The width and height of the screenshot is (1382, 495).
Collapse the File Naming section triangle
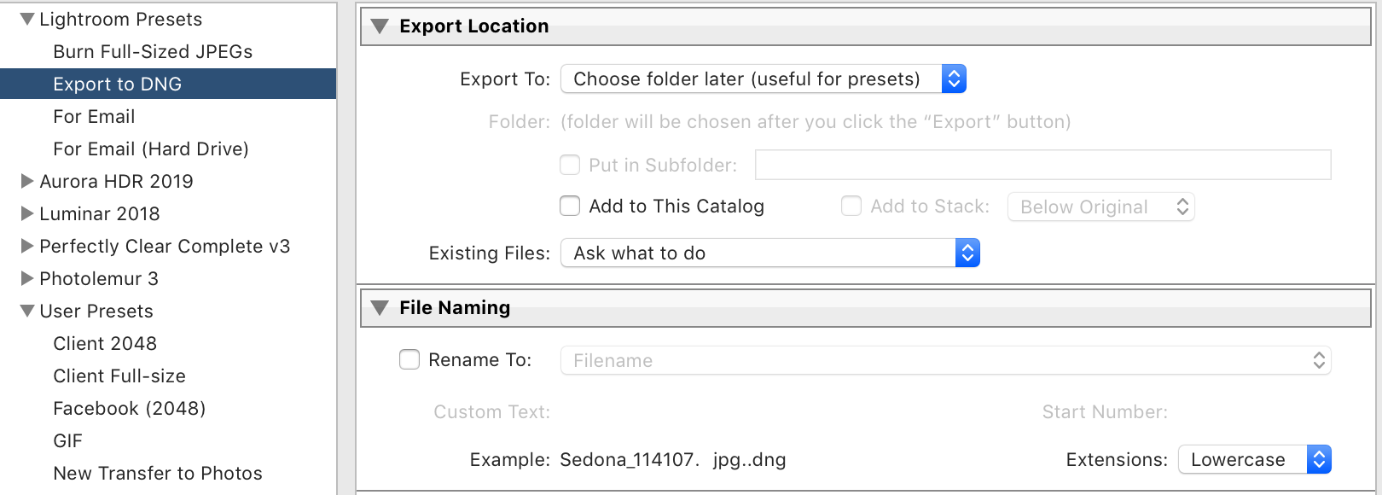pyautogui.click(x=380, y=308)
